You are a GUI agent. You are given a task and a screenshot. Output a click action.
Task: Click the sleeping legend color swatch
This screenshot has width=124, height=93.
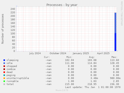(x=4, y=60)
